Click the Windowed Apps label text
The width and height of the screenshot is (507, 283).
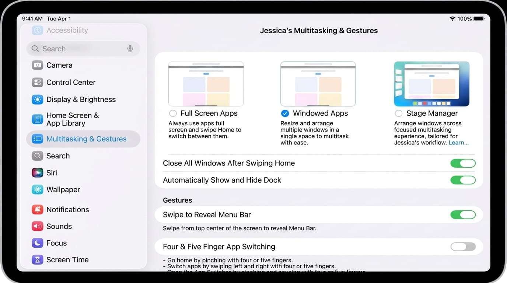click(320, 113)
